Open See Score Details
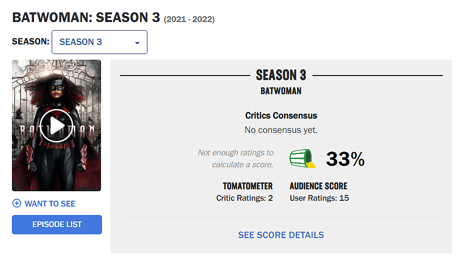This screenshot has width=458, height=261. pos(281,235)
